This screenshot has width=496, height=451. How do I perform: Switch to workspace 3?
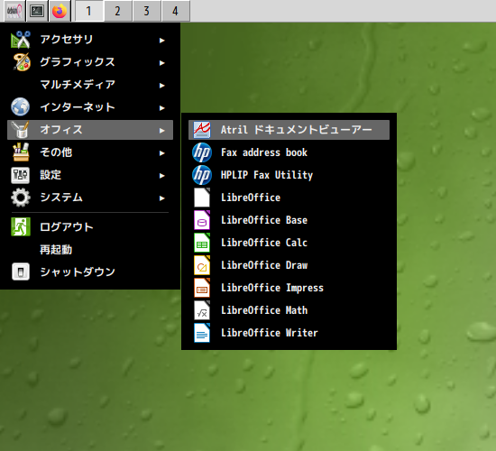click(146, 11)
